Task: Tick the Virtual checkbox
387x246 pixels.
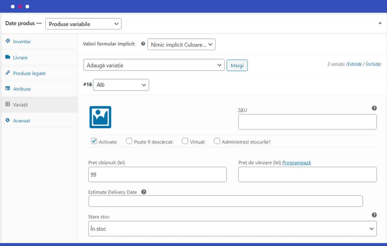Action: pyautogui.click(x=185, y=141)
